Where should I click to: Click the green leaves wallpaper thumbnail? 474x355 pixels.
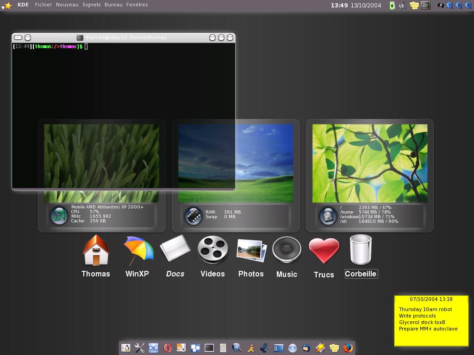point(370,163)
